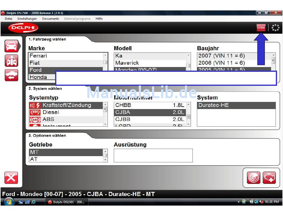Select Honda in the Marke list

(42, 77)
